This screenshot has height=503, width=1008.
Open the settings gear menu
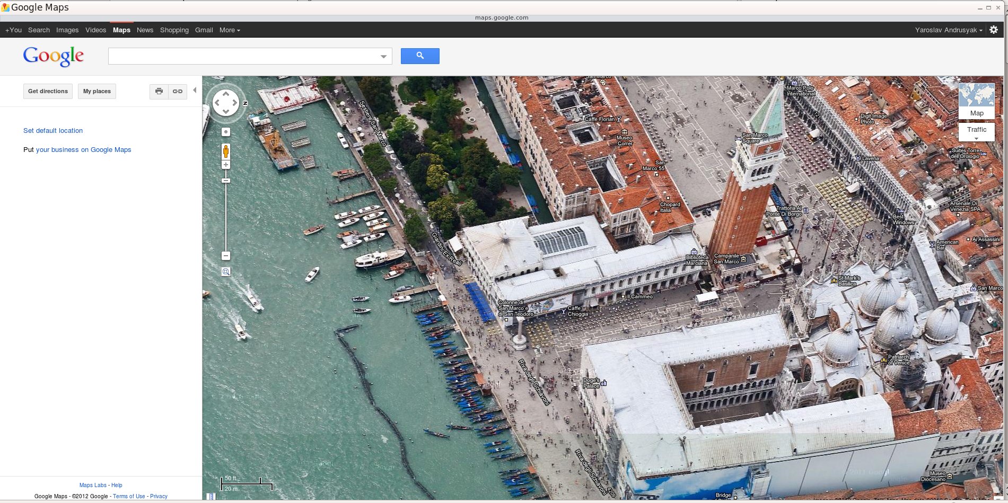coord(994,30)
